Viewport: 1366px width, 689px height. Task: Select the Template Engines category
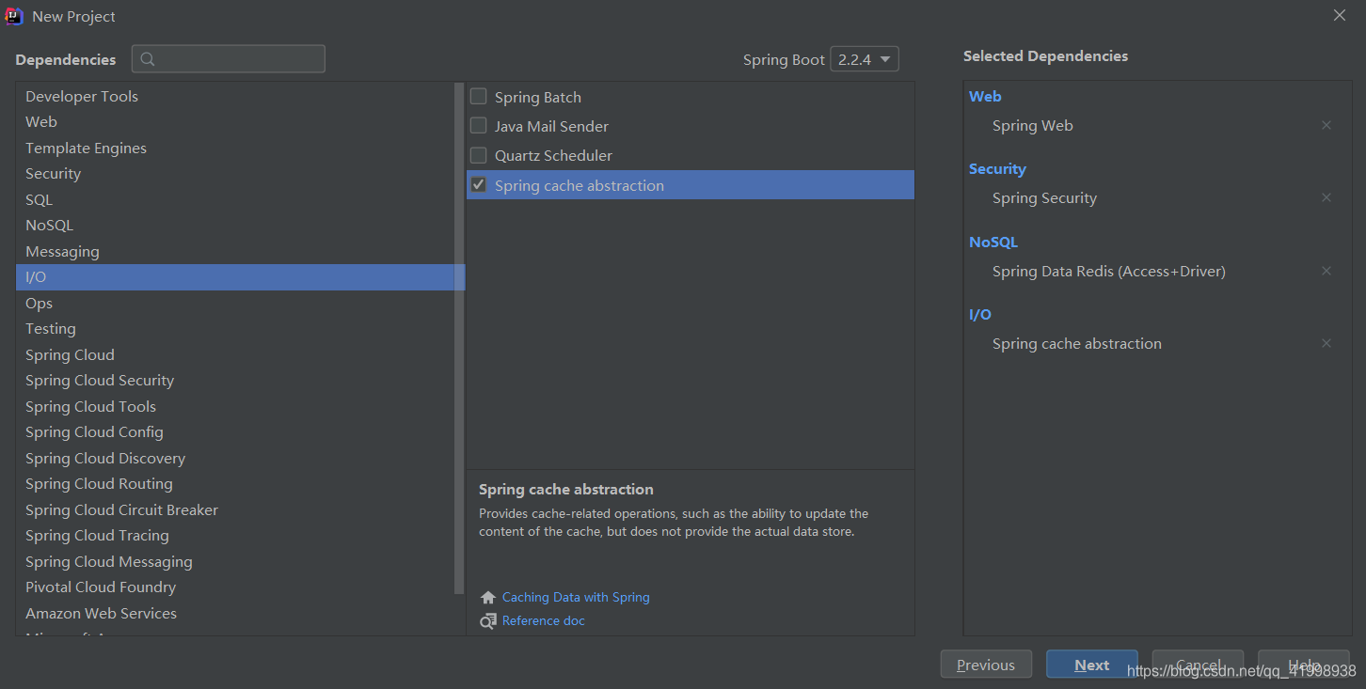tap(235, 148)
